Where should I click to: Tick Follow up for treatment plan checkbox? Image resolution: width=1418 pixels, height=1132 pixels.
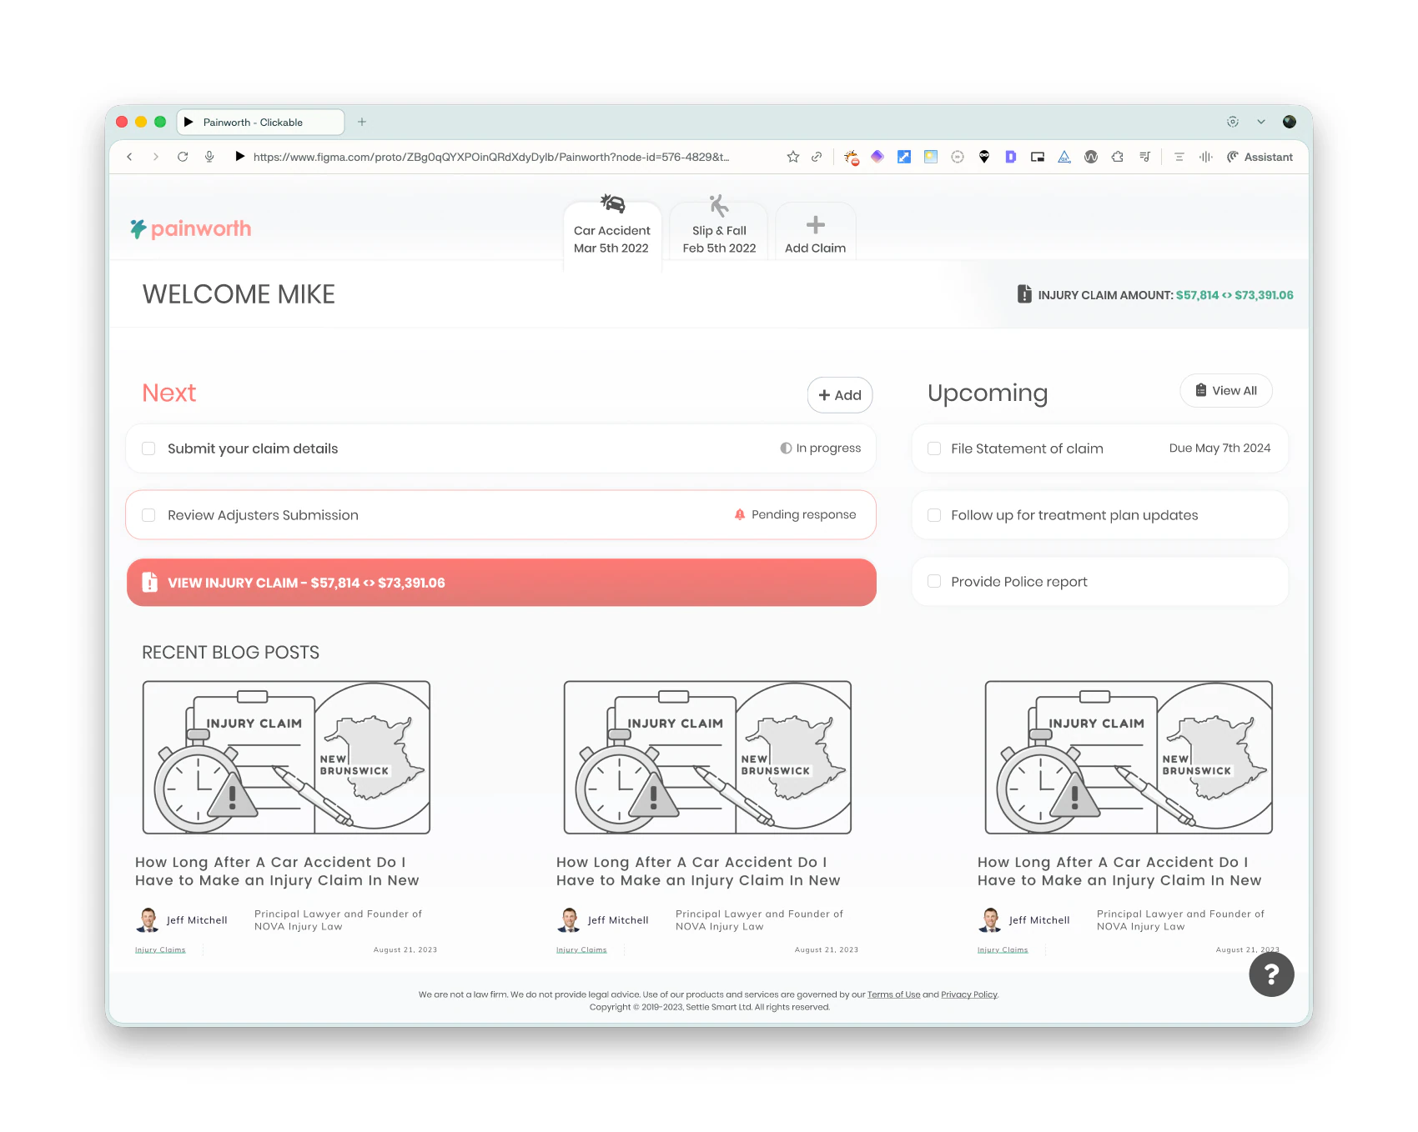[x=934, y=515]
